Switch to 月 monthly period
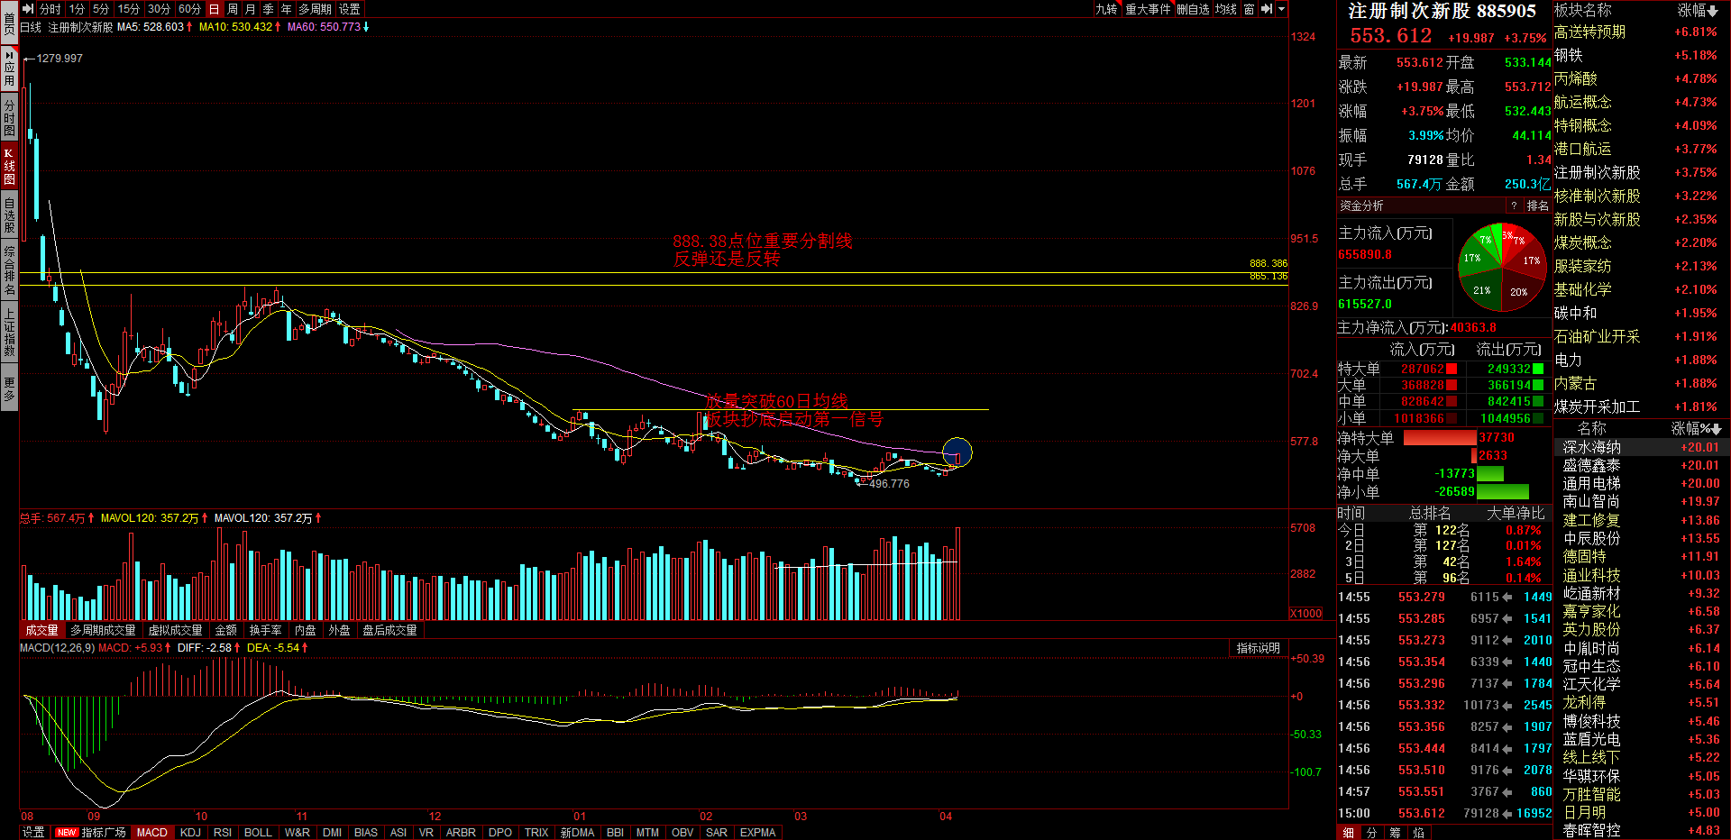Viewport: 1731px width, 840px height. click(251, 9)
